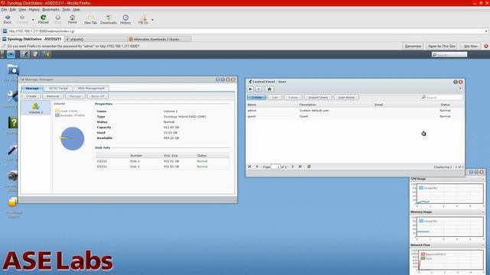Click Control Panel forward arrow button
Viewport: 490px width, 275px height.
259,89
